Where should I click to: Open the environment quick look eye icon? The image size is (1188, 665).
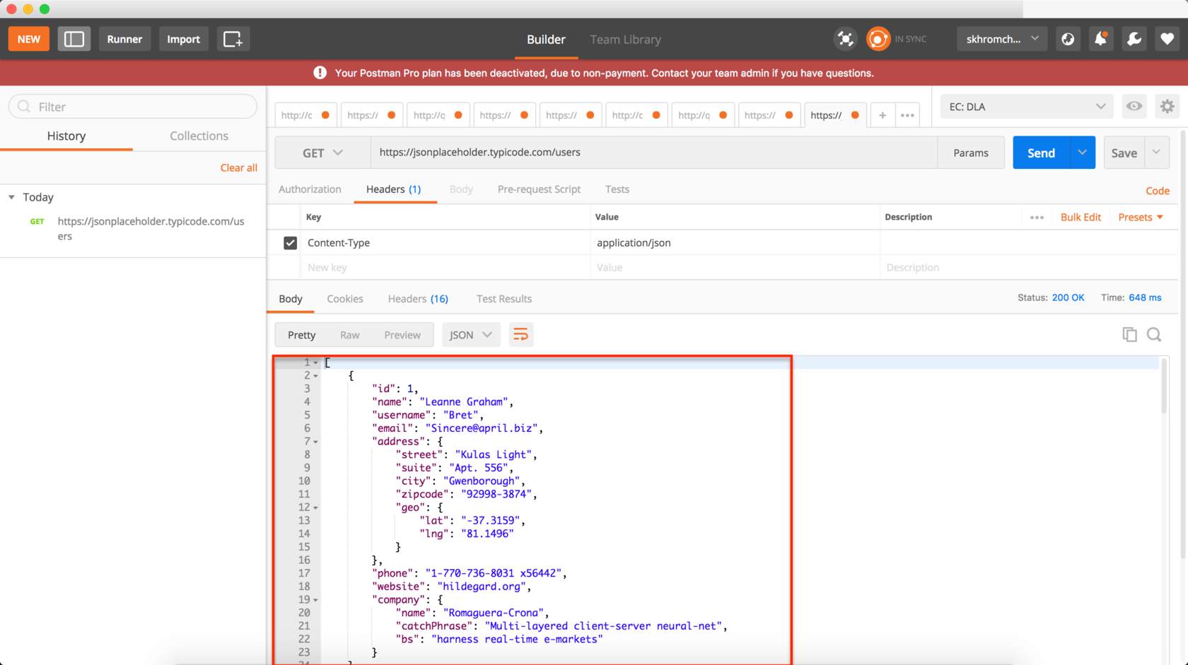pyautogui.click(x=1134, y=106)
